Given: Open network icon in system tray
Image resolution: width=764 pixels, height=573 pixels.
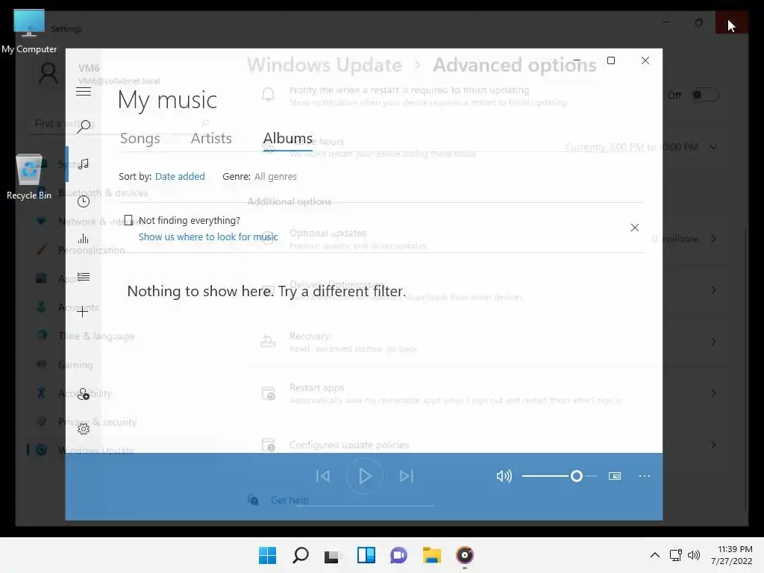Looking at the screenshot, I should pos(675,555).
